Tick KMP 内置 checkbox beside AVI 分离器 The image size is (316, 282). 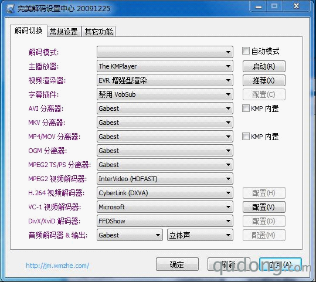246,108
